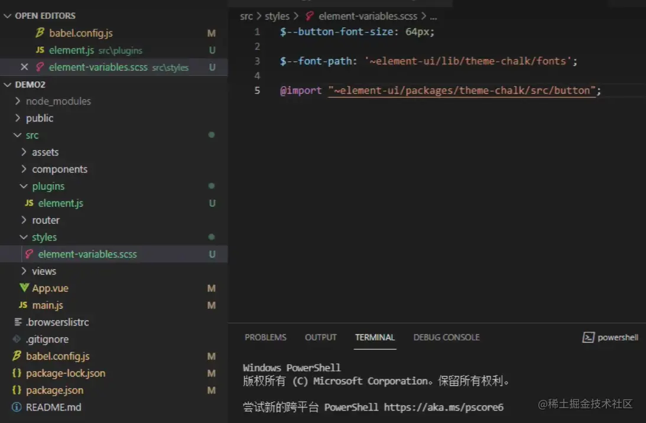
Task: Open .browserslistrc file
Action: pyautogui.click(x=57, y=322)
